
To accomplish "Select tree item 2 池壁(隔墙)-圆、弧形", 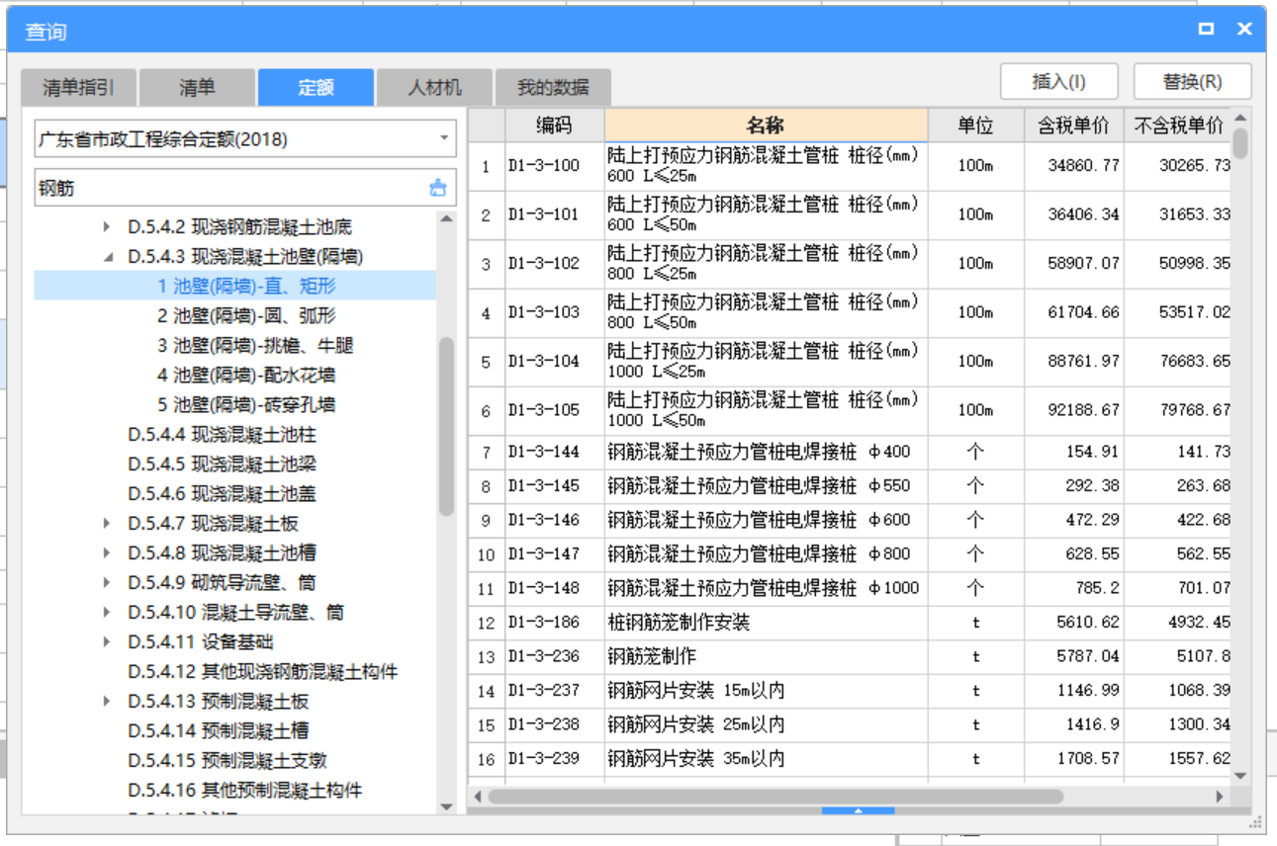I will click(246, 316).
